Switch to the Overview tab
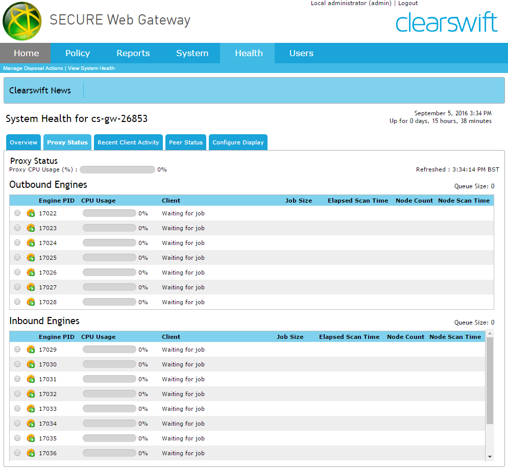The height and width of the screenshot is (468, 508). (23, 142)
